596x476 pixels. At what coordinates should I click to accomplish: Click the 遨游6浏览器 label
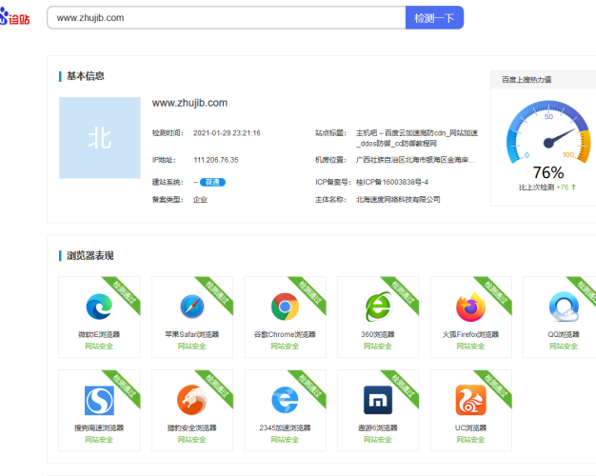378,428
